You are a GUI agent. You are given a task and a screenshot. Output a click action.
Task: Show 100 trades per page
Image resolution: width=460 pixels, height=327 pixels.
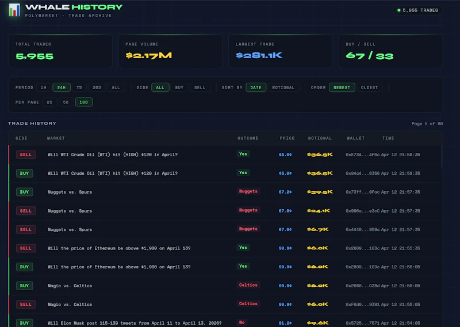pyautogui.click(x=83, y=102)
